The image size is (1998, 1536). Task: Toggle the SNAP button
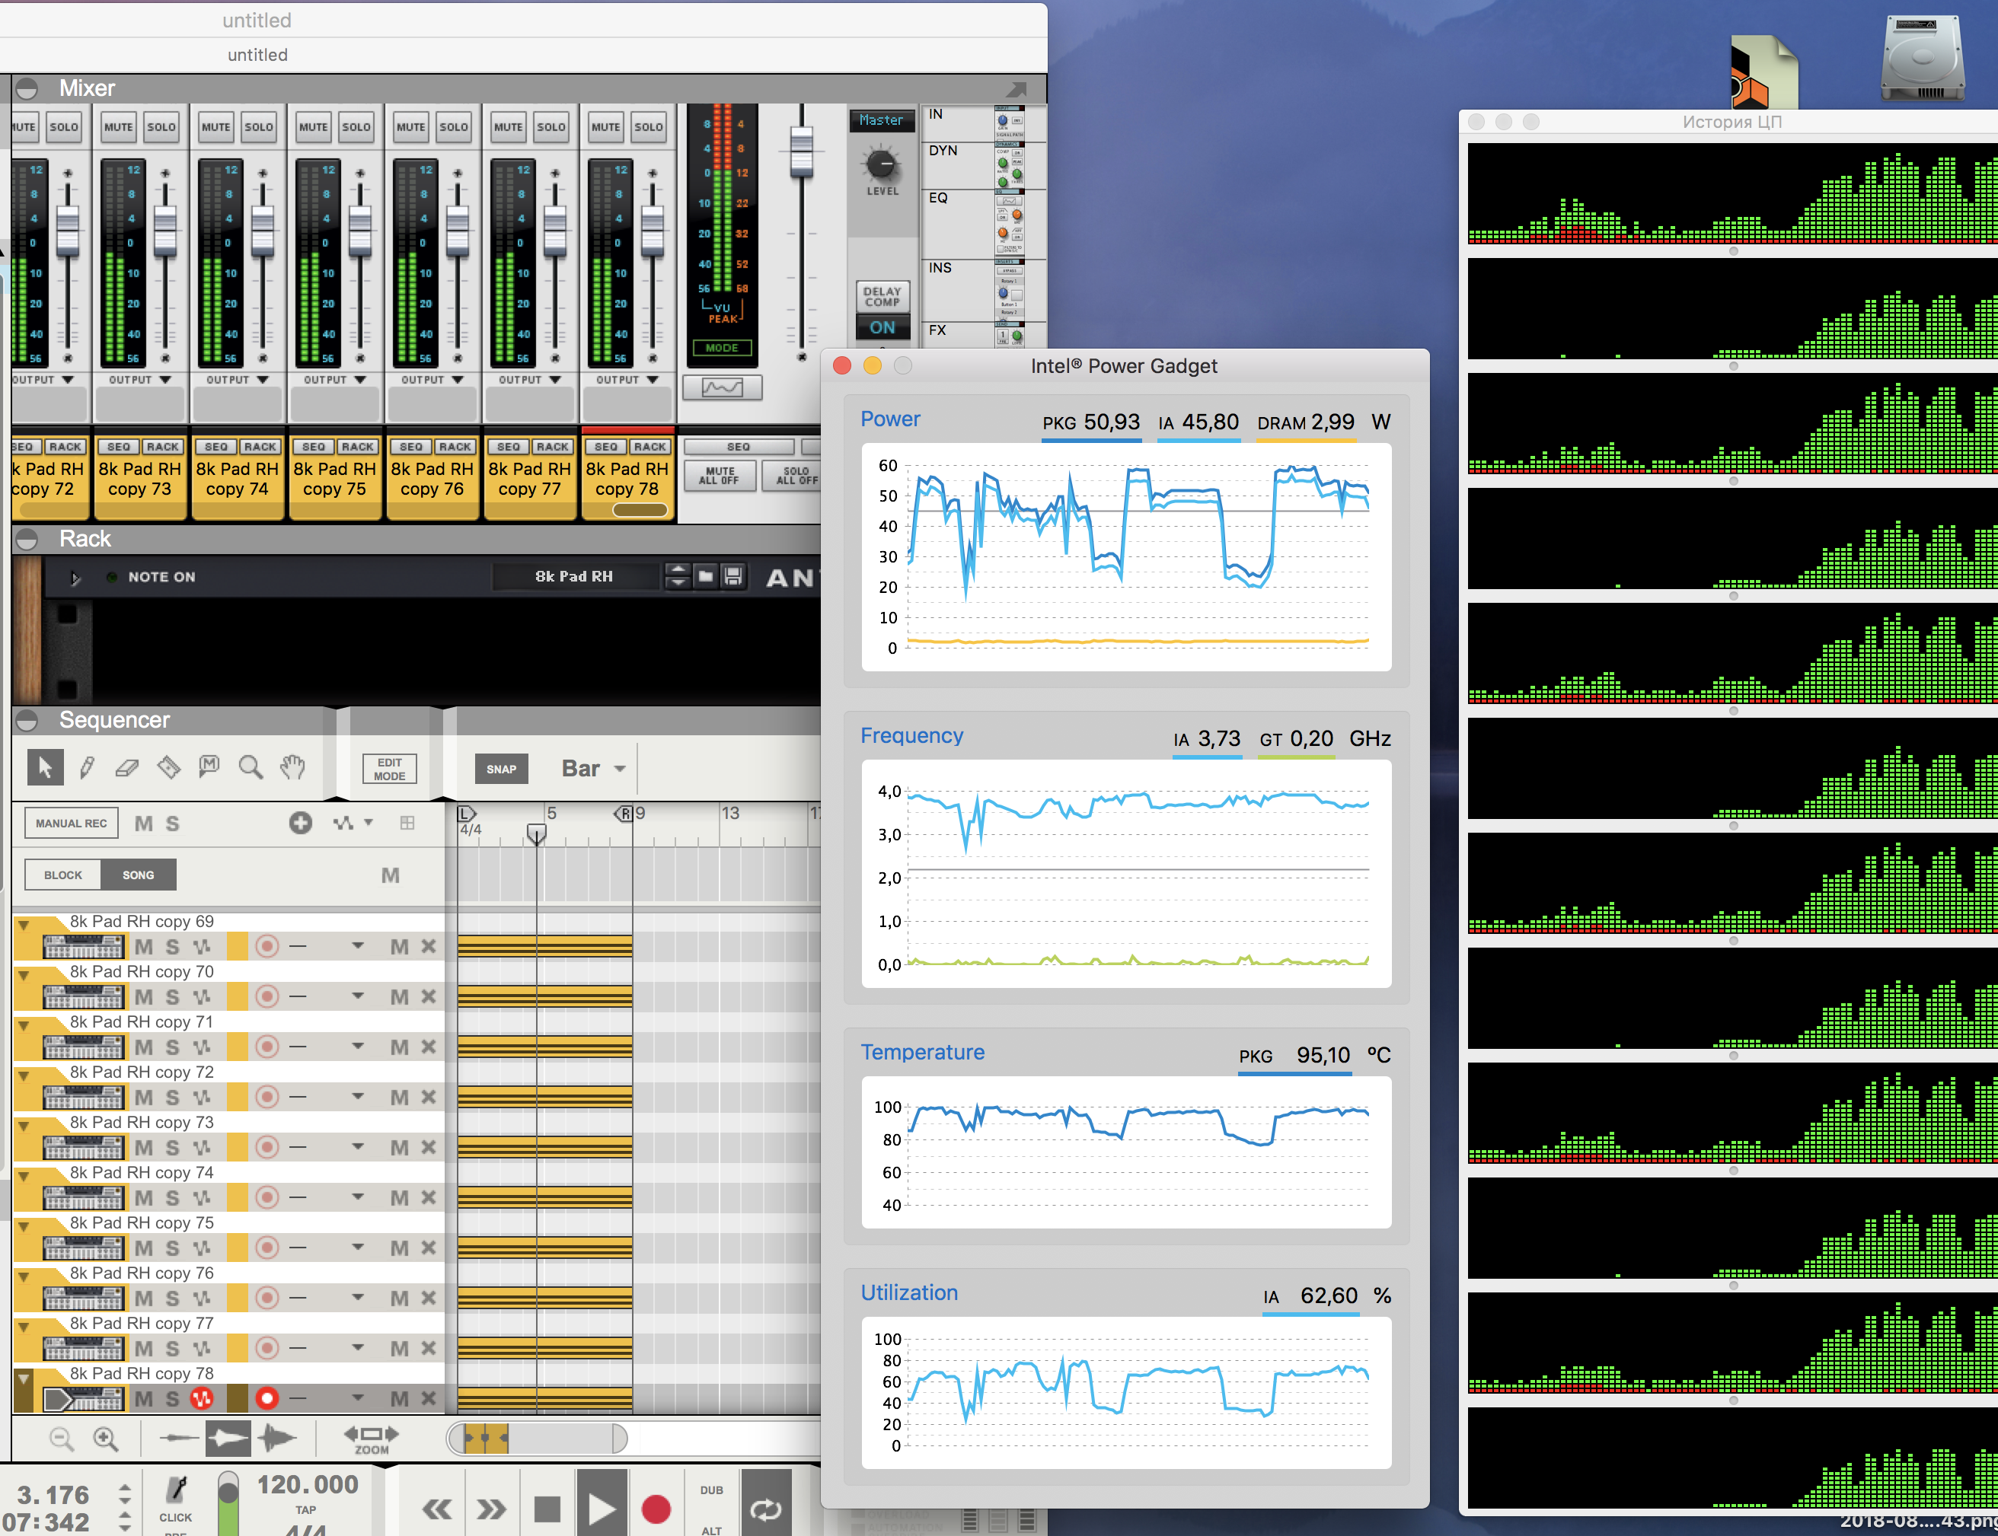click(500, 769)
